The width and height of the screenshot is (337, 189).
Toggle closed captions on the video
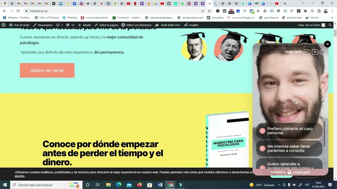307,52
